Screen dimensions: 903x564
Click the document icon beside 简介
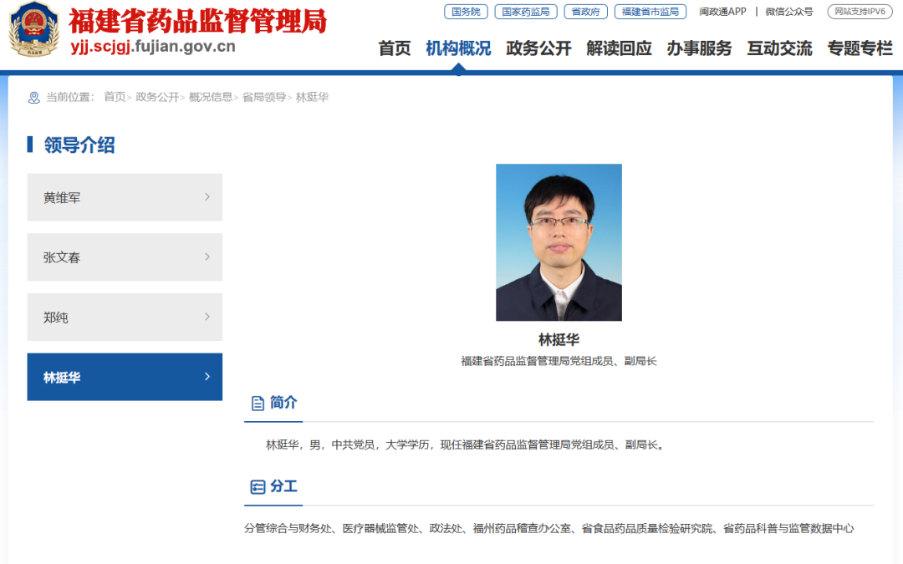(x=258, y=403)
